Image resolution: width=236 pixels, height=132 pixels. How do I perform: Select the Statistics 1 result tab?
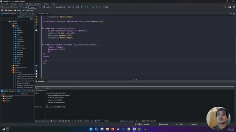point(41,81)
